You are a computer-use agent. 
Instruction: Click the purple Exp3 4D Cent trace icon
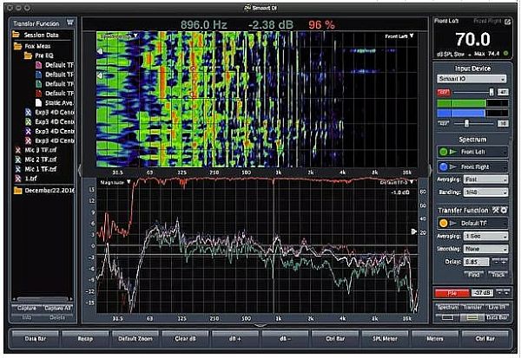[x=29, y=131]
